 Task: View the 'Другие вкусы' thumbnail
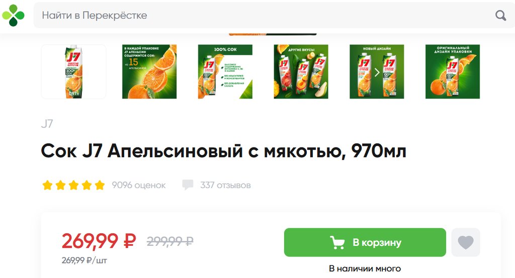pyautogui.click(x=301, y=71)
